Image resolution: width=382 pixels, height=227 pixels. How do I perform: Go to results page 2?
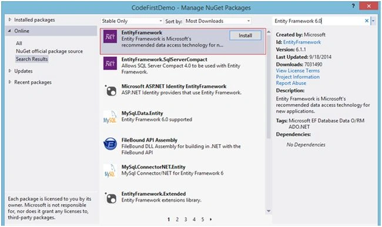(x=177, y=219)
